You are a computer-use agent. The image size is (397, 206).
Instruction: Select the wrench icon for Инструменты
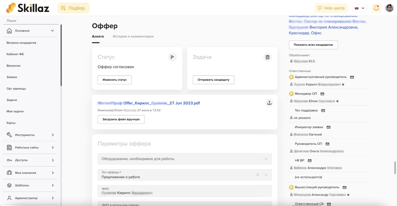(x=9, y=135)
